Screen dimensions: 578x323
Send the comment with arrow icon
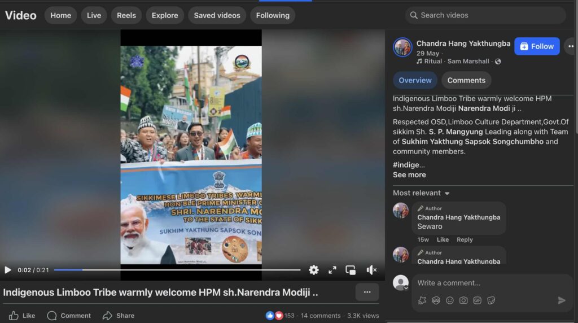tap(562, 300)
